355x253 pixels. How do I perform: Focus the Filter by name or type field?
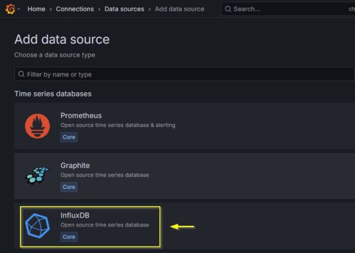coord(184,74)
